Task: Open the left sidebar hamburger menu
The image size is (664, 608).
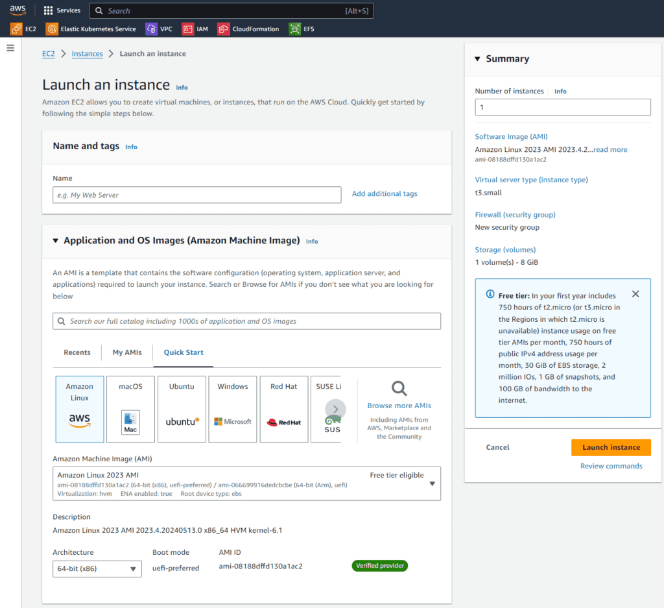Action: click(x=10, y=47)
